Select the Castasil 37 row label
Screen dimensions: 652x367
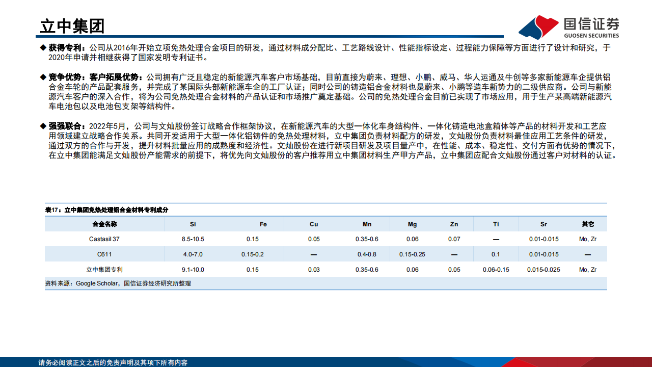point(104,239)
